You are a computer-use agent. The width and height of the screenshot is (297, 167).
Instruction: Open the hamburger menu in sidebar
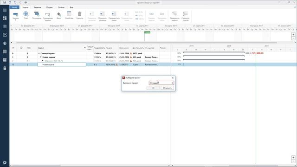pos(5,10)
